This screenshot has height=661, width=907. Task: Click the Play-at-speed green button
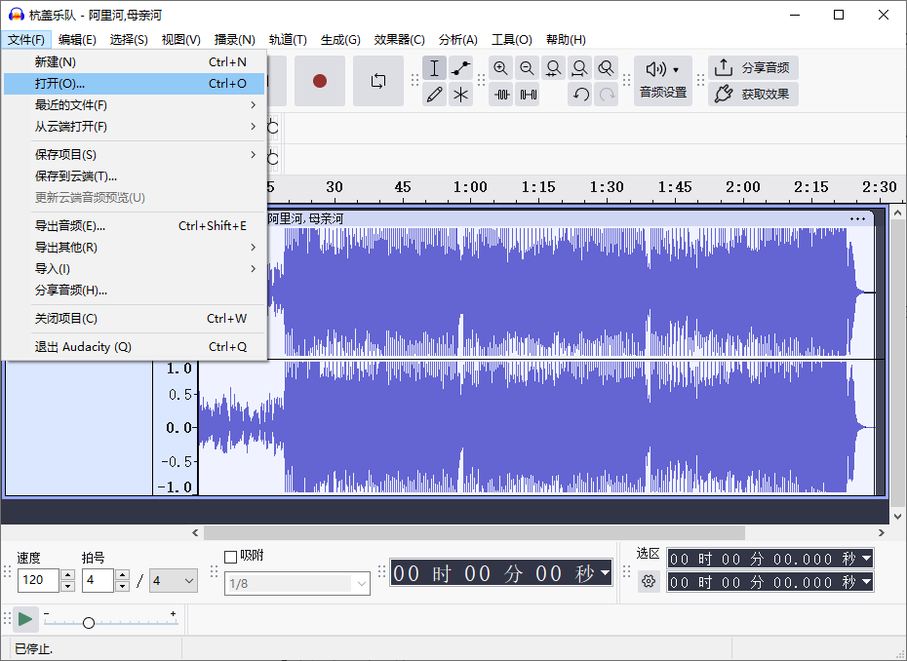click(25, 619)
